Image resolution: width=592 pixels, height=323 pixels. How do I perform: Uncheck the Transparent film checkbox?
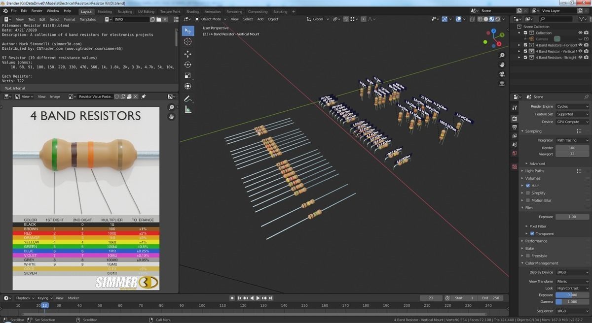(532, 233)
